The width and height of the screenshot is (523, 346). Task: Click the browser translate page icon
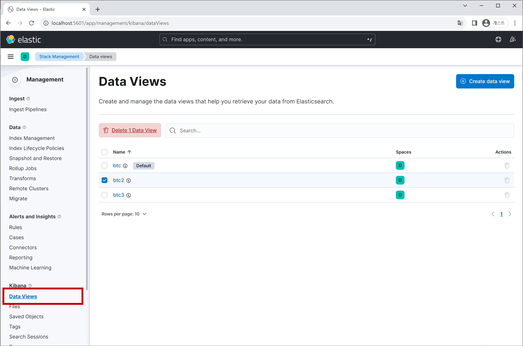tap(460, 23)
